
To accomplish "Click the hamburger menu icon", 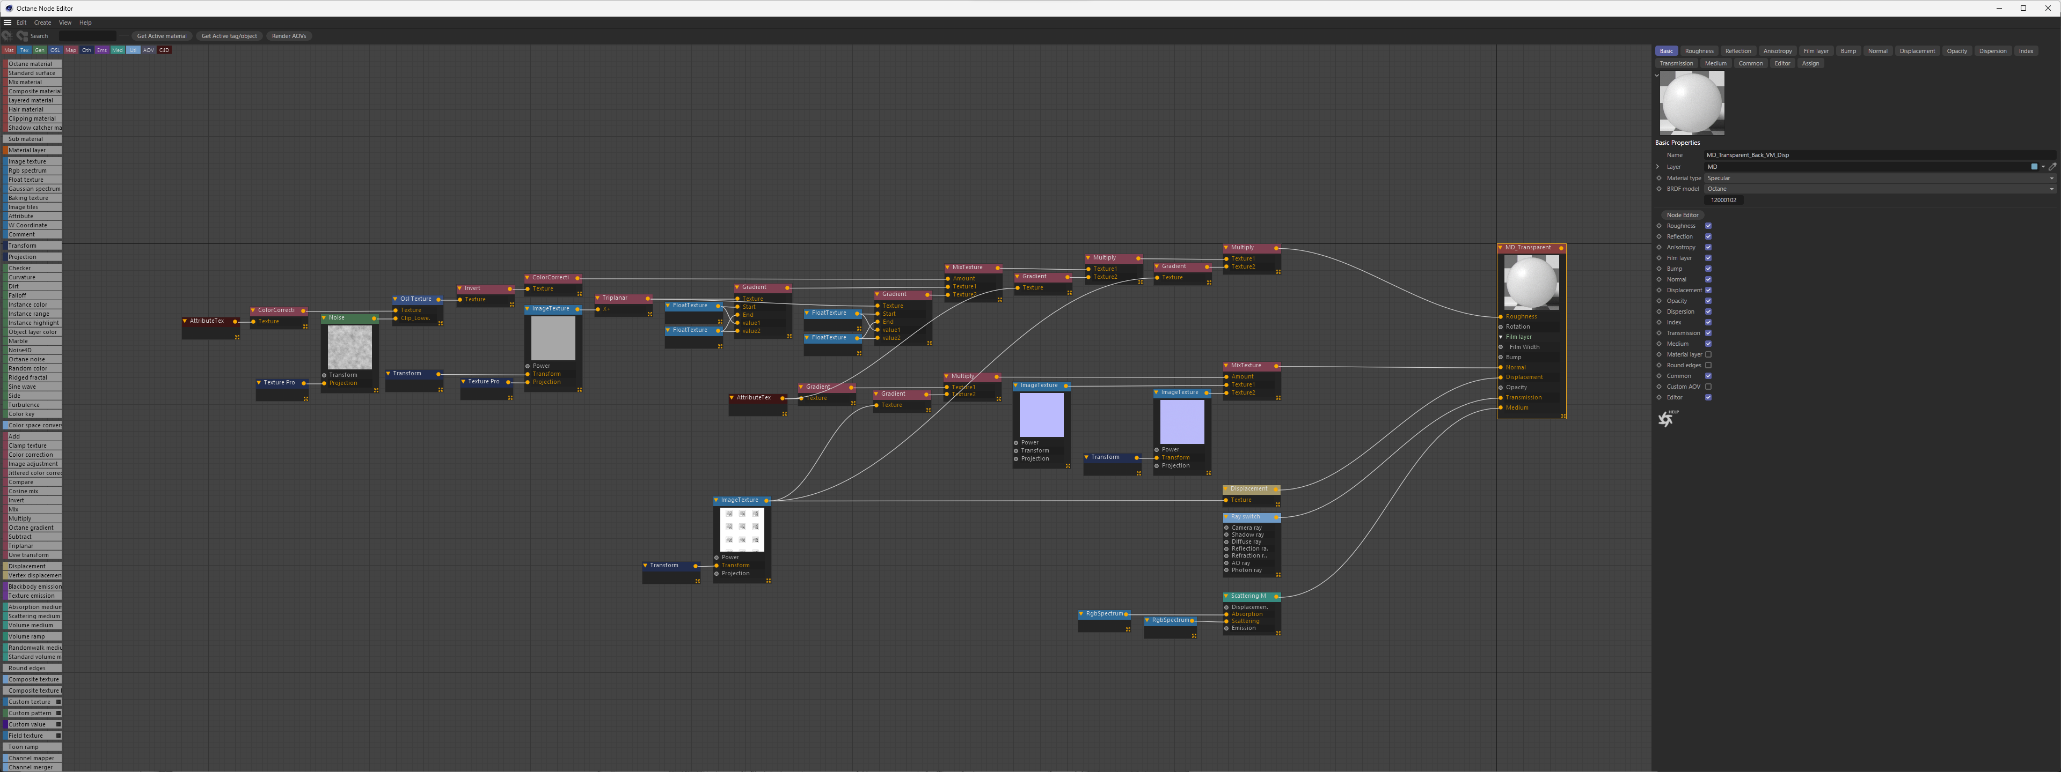I will coord(7,23).
